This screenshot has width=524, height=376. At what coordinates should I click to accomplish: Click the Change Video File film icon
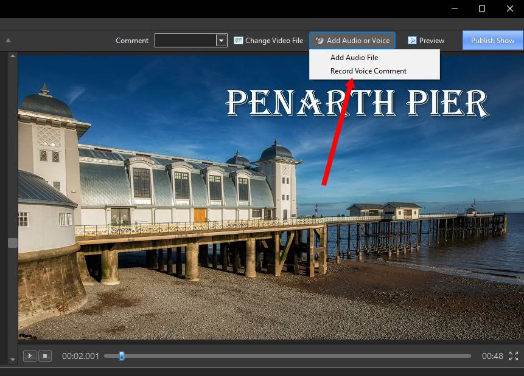[x=239, y=41]
